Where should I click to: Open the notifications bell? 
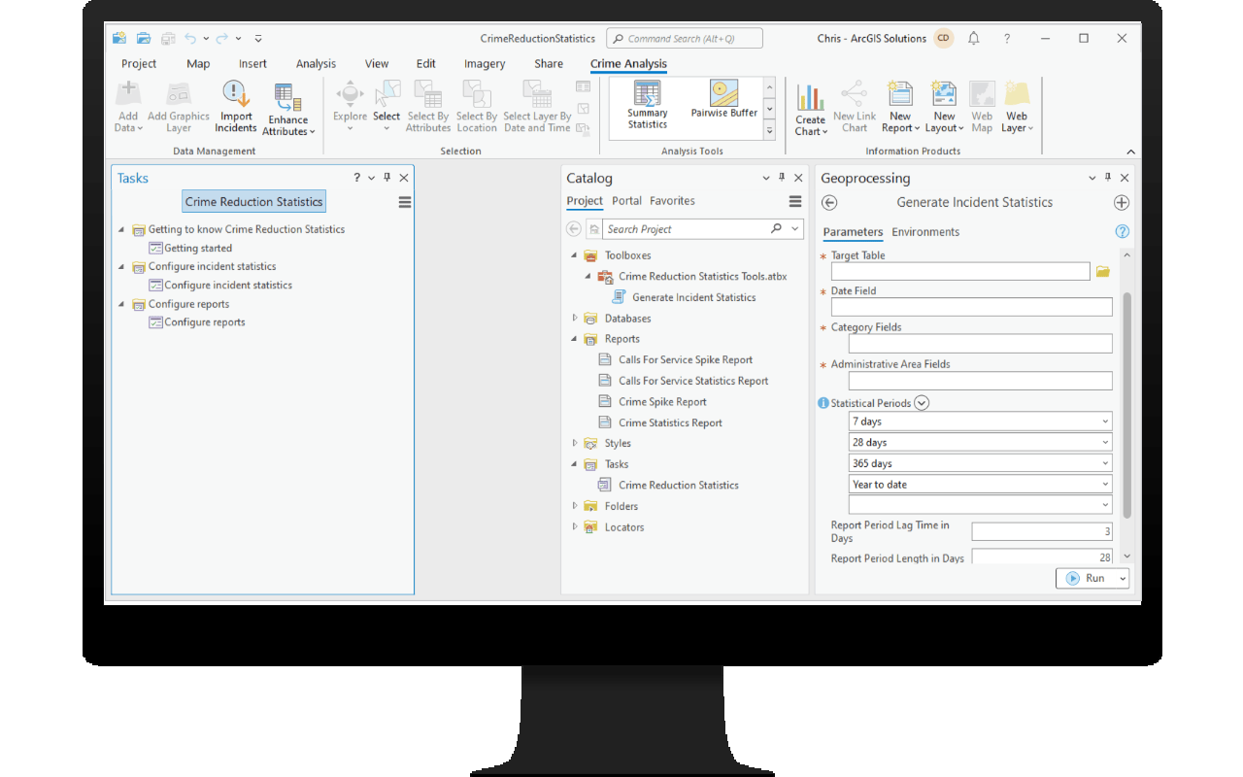click(x=974, y=39)
